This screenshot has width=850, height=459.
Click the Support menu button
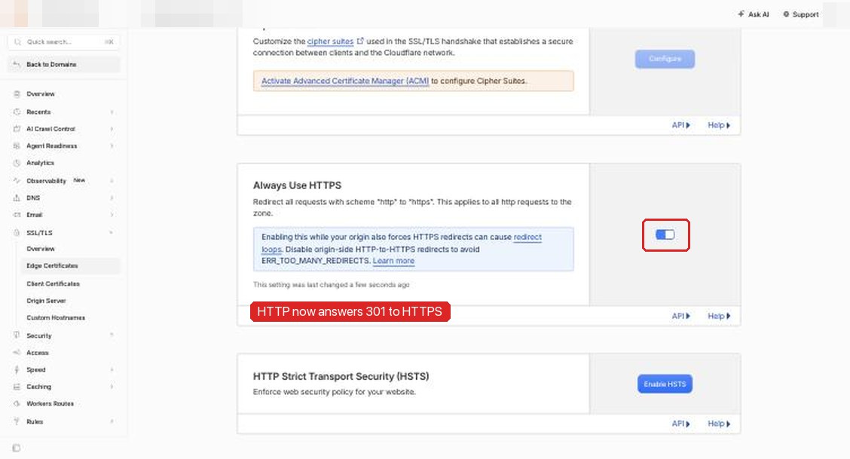pyautogui.click(x=801, y=14)
